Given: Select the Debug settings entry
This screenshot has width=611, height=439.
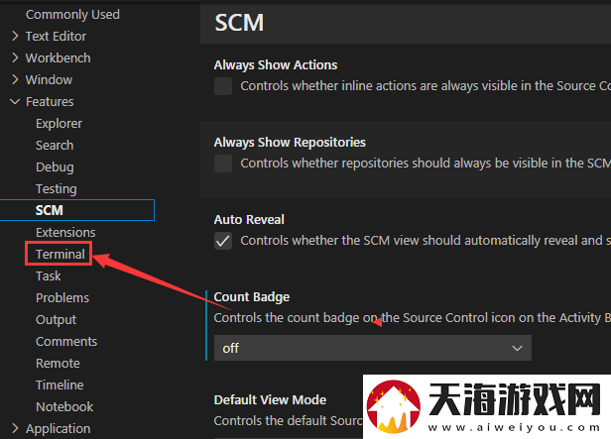Looking at the screenshot, I should (x=55, y=166).
